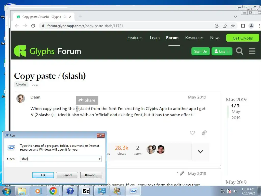
Task: Click the May 2019 post date of Daan
Action: tap(197, 97)
